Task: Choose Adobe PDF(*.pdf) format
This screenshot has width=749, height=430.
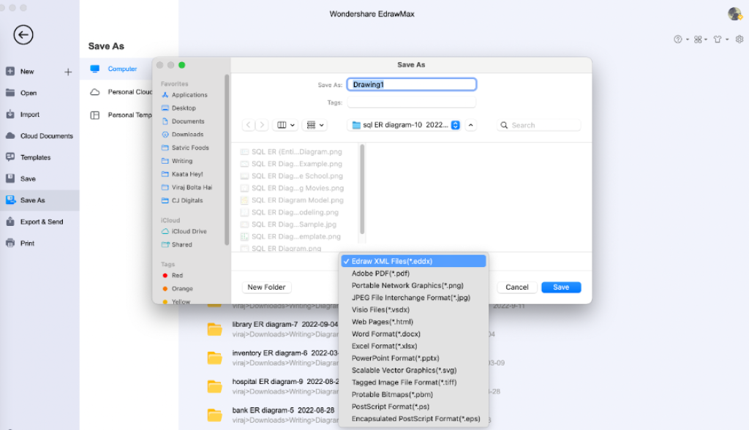Action: 414,274
